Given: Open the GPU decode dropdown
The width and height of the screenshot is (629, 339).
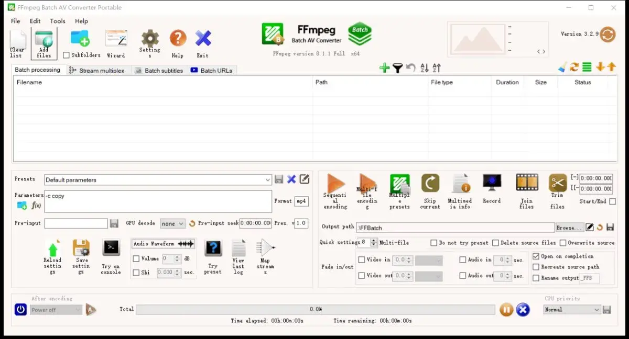Looking at the screenshot, I should point(172,223).
